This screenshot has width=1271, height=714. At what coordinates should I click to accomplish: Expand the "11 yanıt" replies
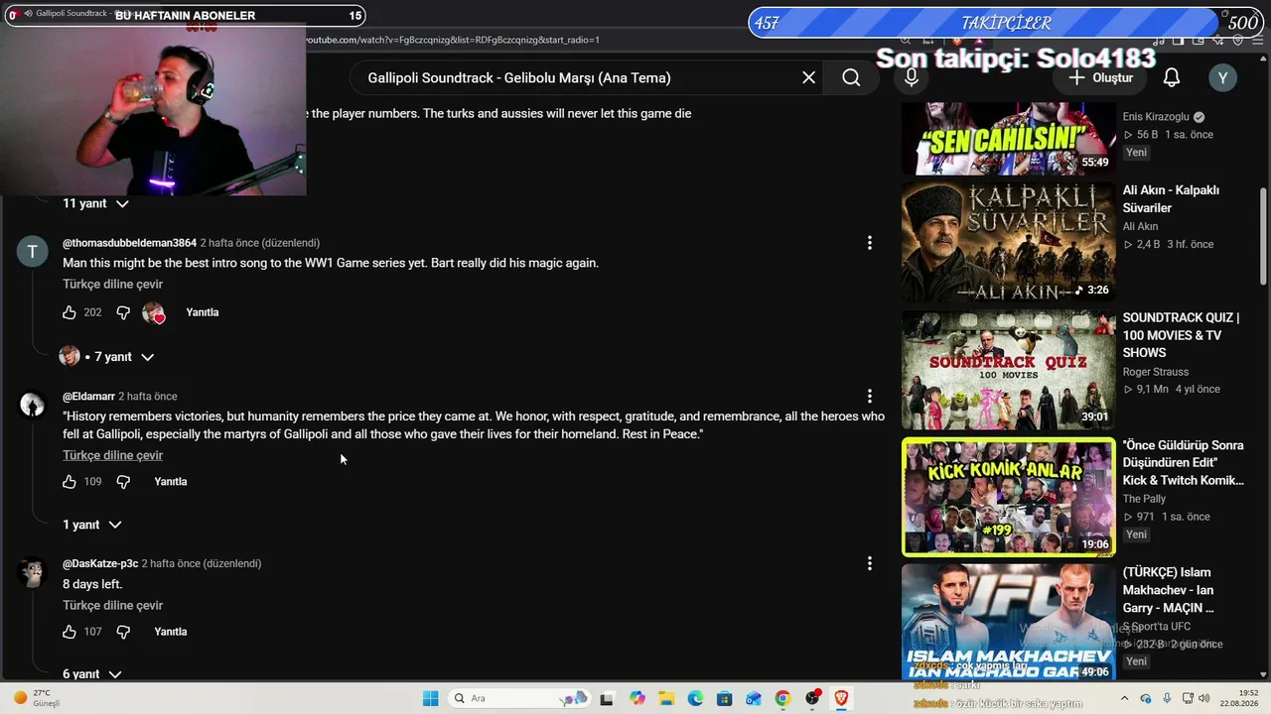[95, 203]
